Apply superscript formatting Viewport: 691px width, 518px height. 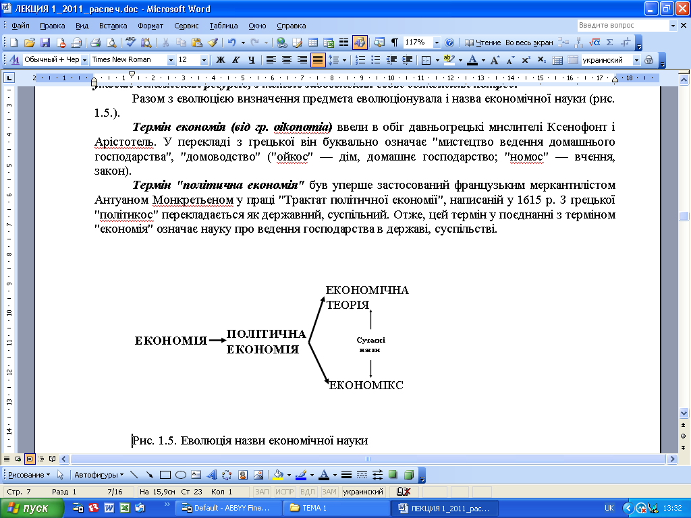click(x=526, y=60)
